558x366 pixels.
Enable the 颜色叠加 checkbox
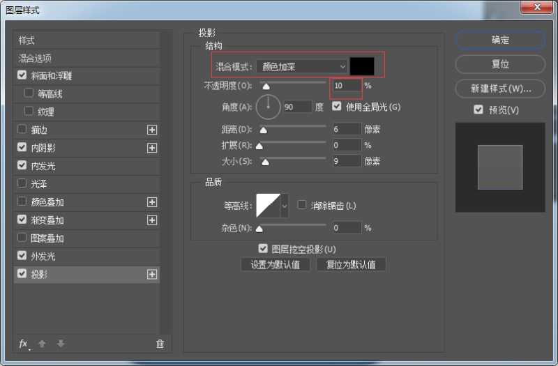pyautogui.click(x=22, y=201)
